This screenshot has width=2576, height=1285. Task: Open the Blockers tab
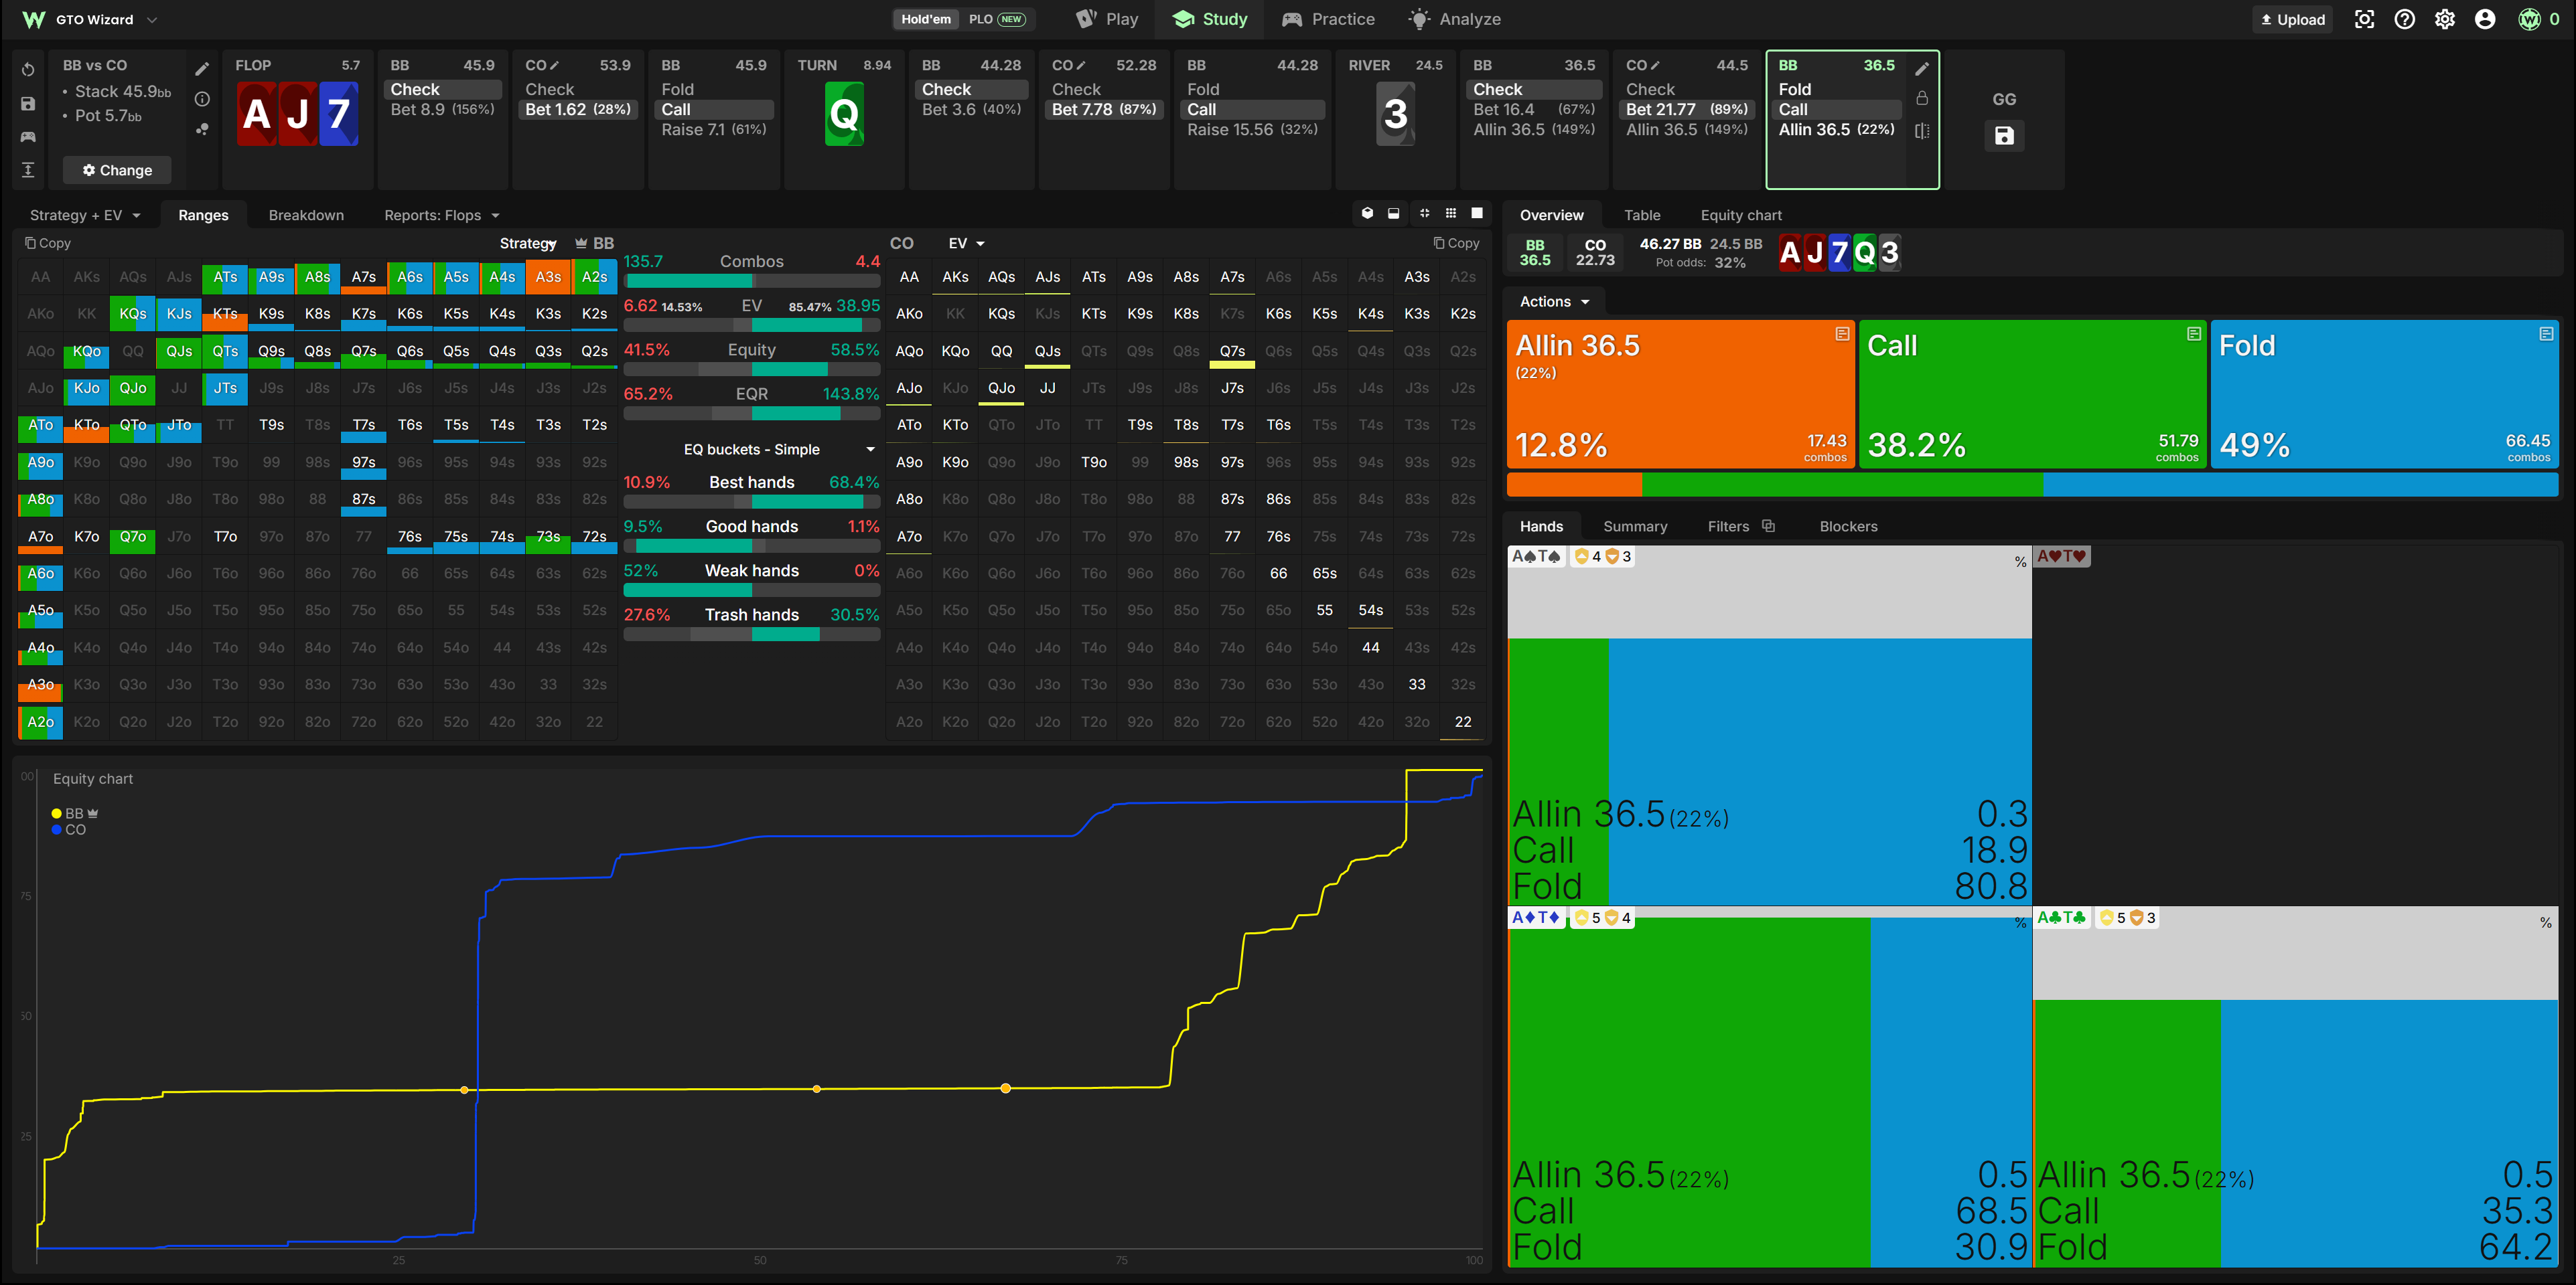(x=1848, y=525)
